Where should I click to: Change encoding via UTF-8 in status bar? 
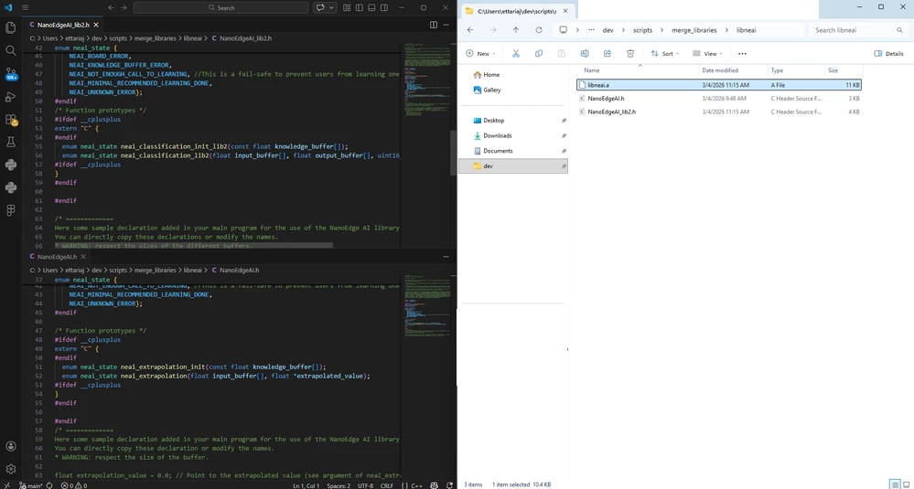(365, 485)
